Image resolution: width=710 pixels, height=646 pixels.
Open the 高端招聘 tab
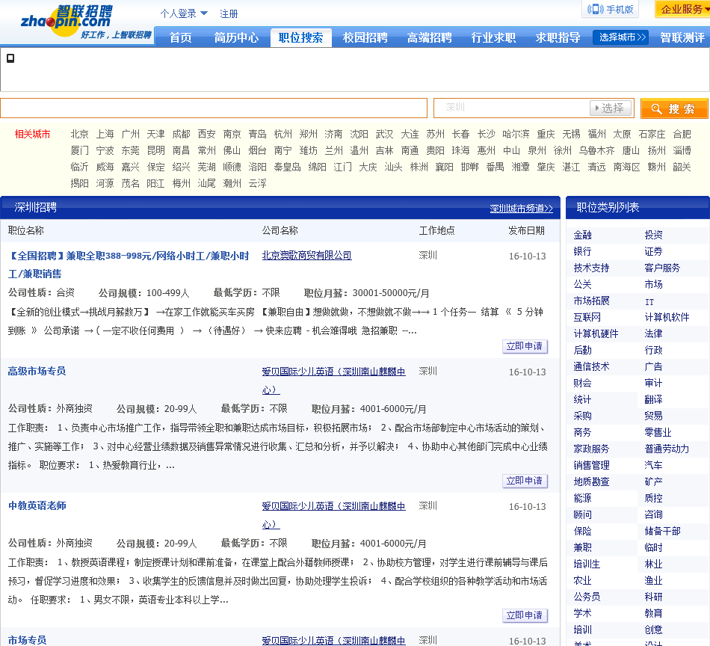[429, 37]
